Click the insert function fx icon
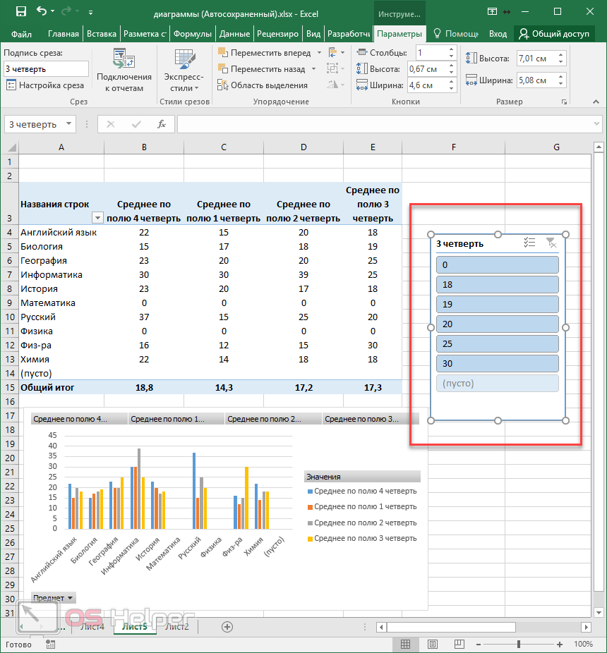607x653 pixels. pyautogui.click(x=162, y=124)
